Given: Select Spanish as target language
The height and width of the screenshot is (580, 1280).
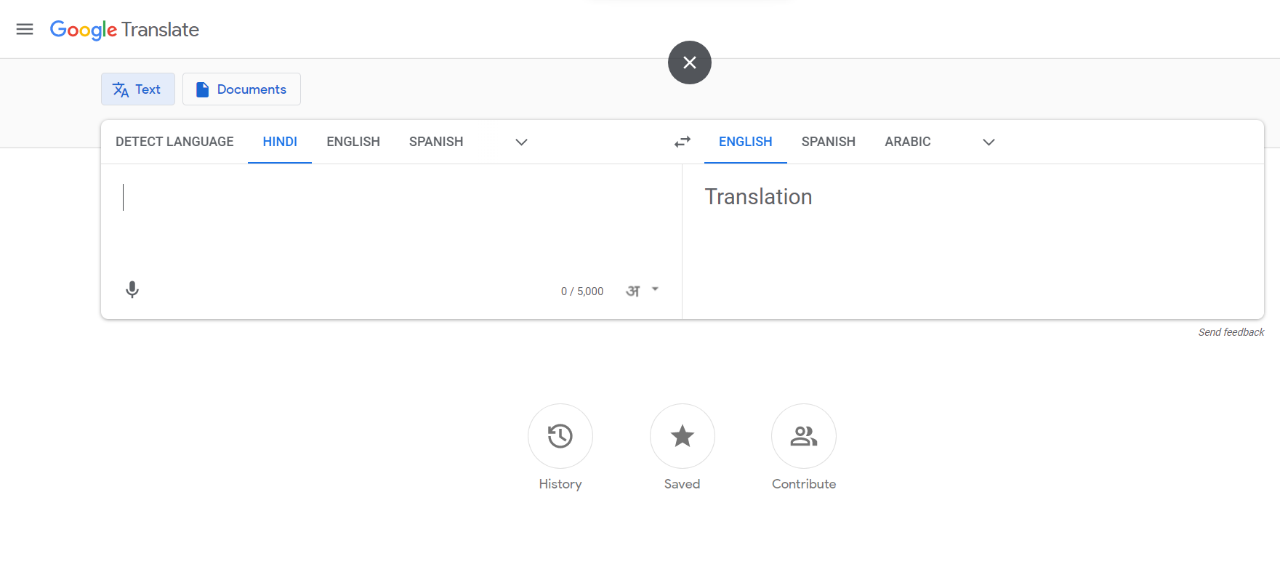Looking at the screenshot, I should click(x=829, y=142).
